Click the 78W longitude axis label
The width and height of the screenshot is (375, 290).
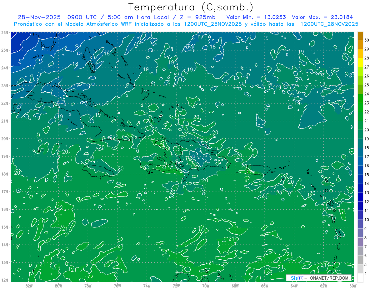point(88,285)
